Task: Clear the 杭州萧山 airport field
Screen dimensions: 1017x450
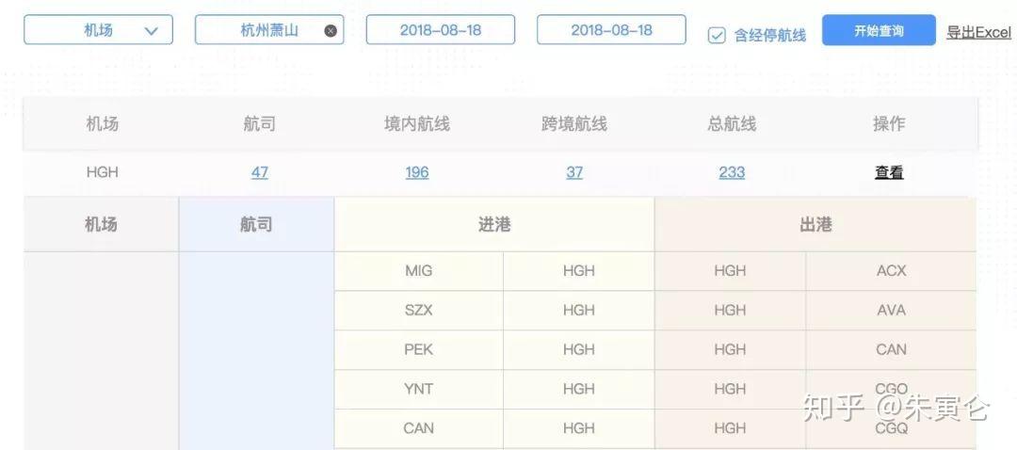Action: [x=331, y=30]
